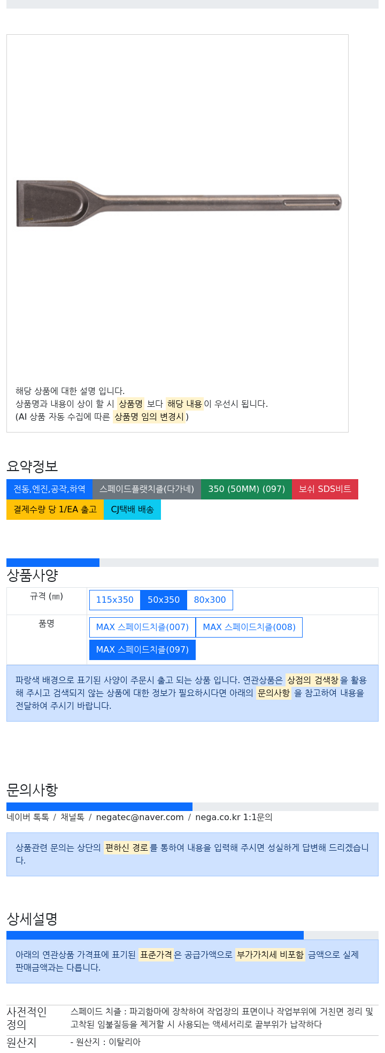This screenshot has width=385, height=1053.
Task: Open the spade chisel product image
Action: (179, 203)
